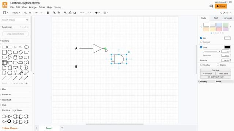
Task: Toggle the shadow toolbar icon
Action: pyautogui.click(x=75, y=13)
